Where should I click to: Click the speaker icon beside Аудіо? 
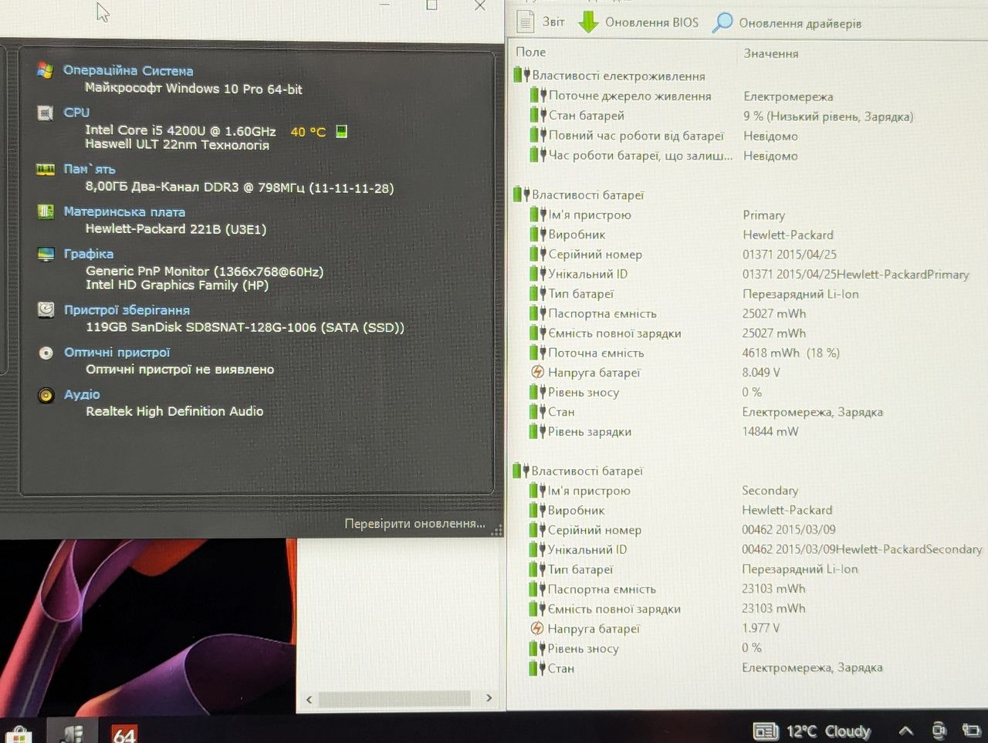(x=46, y=395)
